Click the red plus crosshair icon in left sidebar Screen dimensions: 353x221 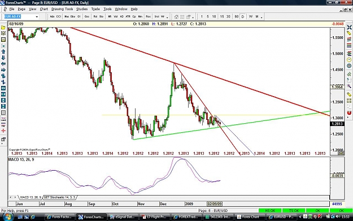pyautogui.click(x=3, y=131)
